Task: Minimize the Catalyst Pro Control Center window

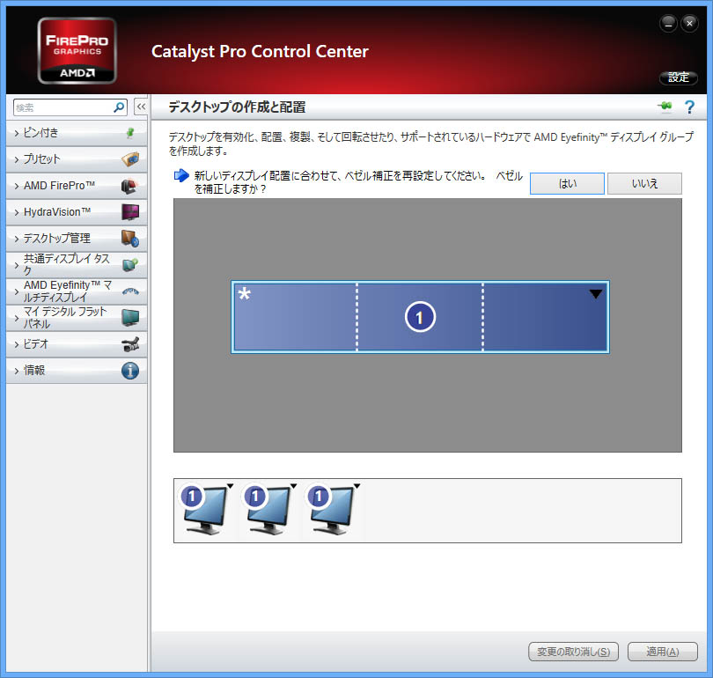Action: click(668, 24)
